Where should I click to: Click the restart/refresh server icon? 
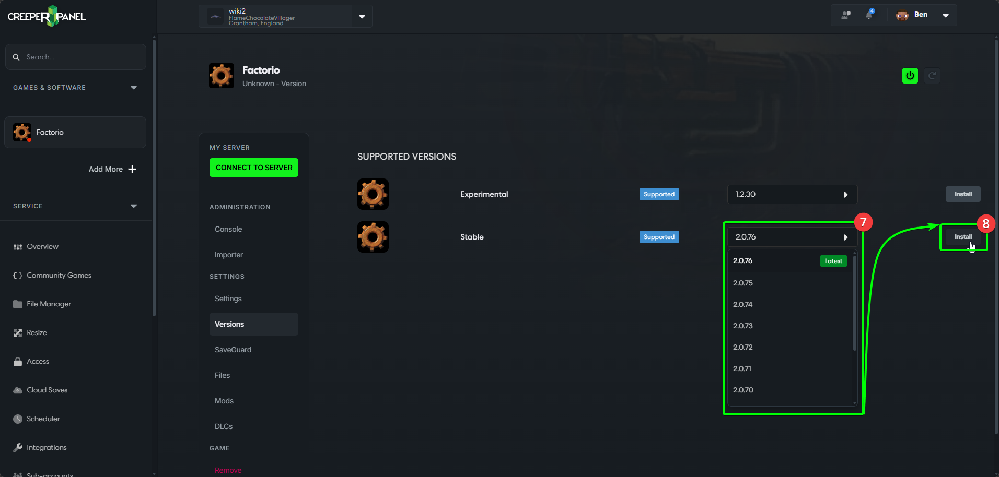932,75
